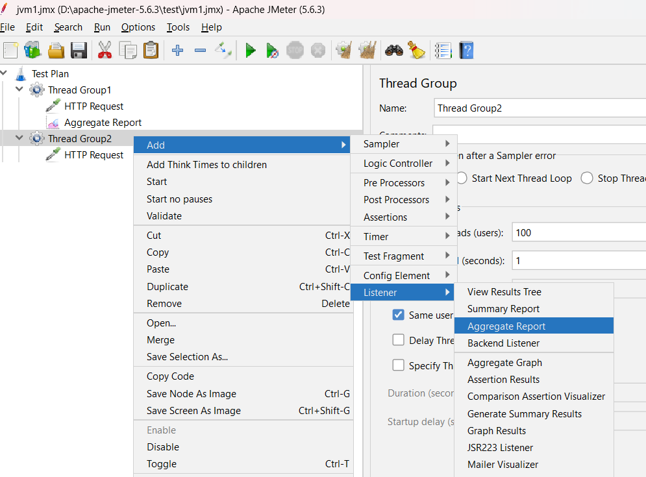Open the Options menu
Image resolution: width=646 pixels, height=477 pixels.
[138, 27]
